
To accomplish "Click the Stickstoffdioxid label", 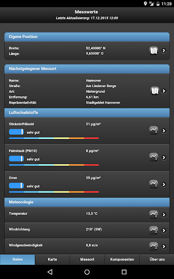I will click(x=21, y=124).
